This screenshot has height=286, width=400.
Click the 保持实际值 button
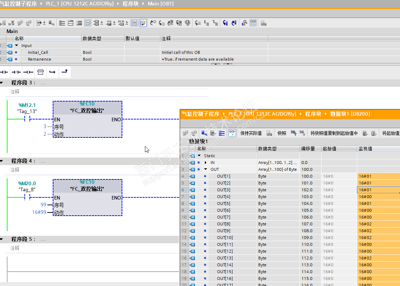[x=251, y=133]
